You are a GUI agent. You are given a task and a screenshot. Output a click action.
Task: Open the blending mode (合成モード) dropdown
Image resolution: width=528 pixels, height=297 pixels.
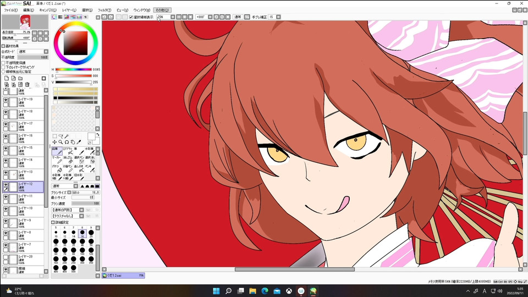click(x=46, y=52)
